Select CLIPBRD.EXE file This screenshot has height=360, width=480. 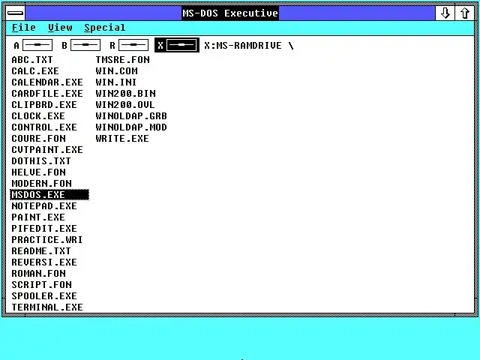[x=44, y=105]
